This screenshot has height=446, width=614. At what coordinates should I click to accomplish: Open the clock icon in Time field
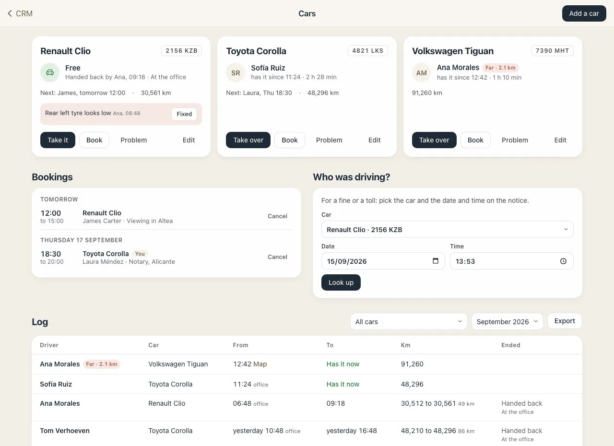pyautogui.click(x=564, y=261)
